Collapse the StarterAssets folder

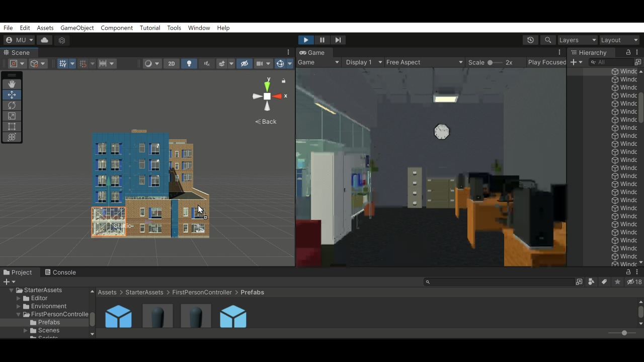click(11, 290)
